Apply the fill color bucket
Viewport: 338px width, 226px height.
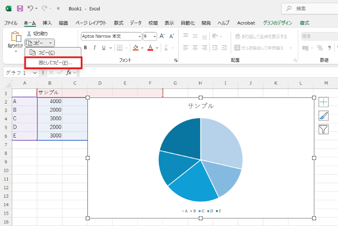click(136, 48)
